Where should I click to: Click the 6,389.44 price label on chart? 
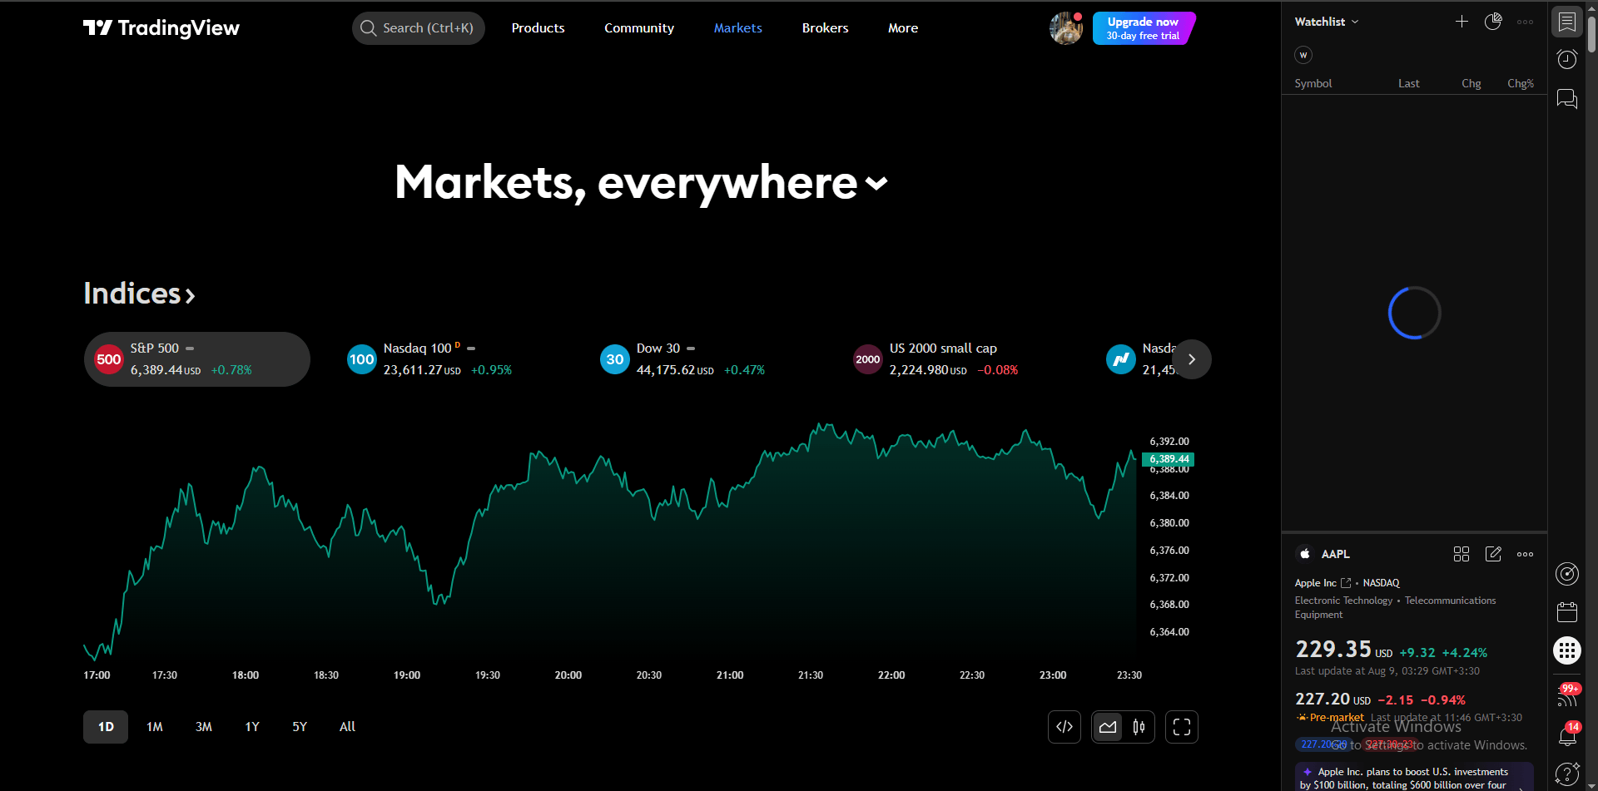pyautogui.click(x=1169, y=459)
